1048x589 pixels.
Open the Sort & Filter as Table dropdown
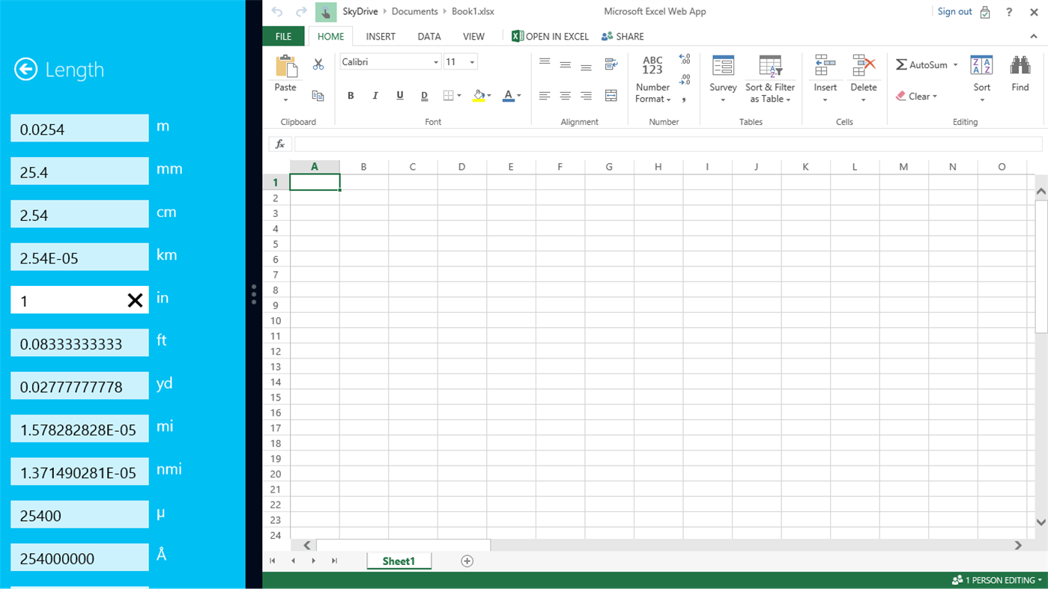[x=770, y=79]
